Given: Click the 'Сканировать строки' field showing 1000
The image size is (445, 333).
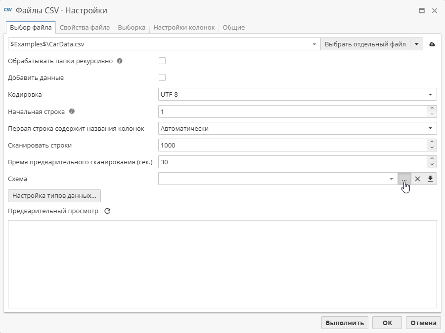Looking at the screenshot, I should pos(292,145).
